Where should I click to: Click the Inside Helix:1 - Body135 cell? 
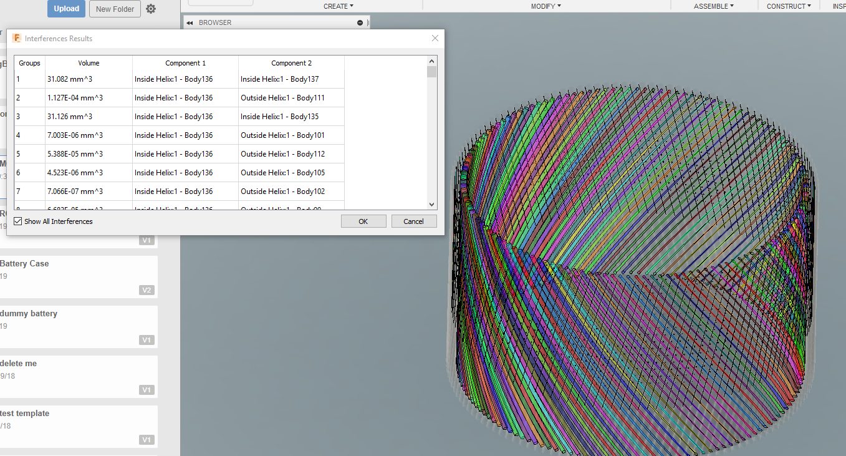coord(292,117)
